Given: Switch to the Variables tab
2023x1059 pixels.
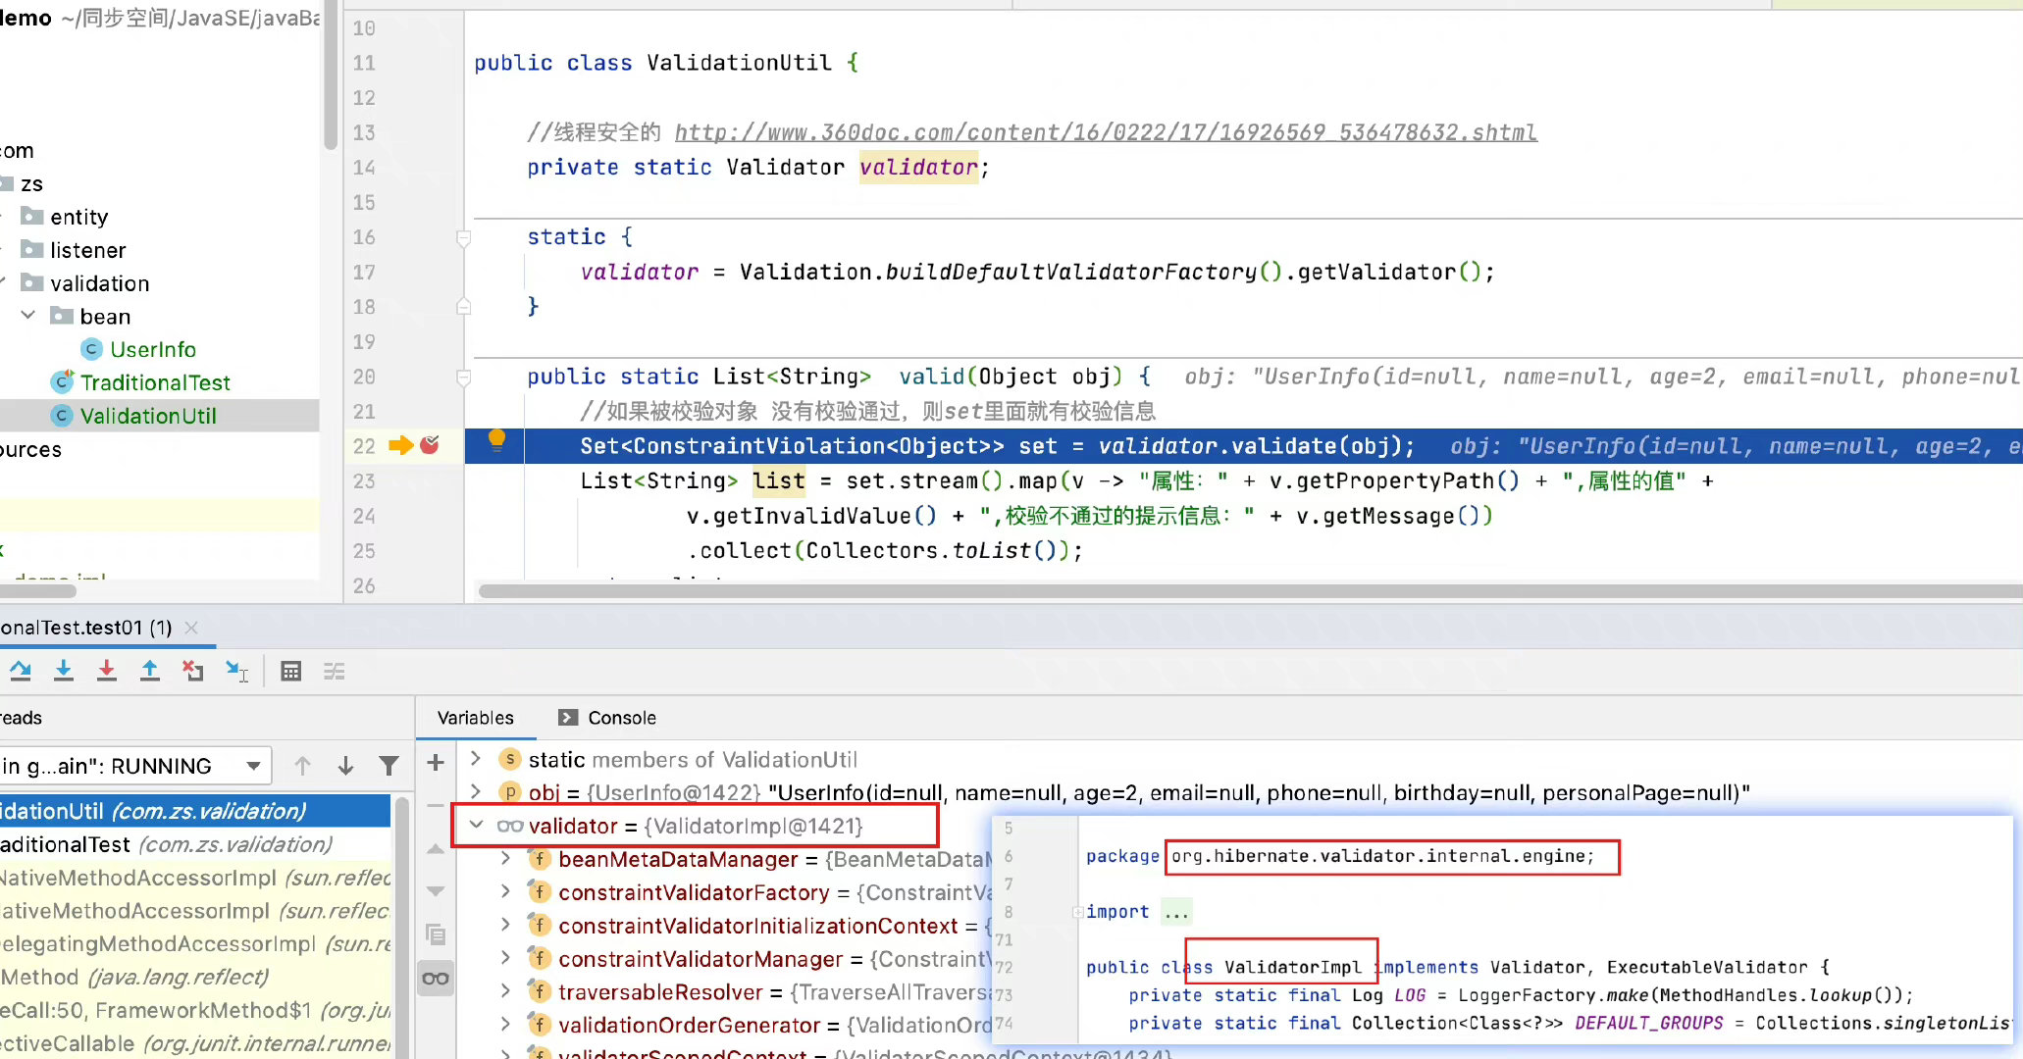Looking at the screenshot, I should point(476,718).
